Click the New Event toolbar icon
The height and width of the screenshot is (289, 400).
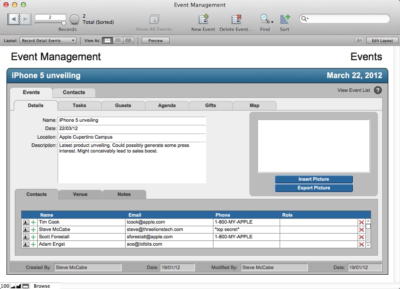coord(203,19)
